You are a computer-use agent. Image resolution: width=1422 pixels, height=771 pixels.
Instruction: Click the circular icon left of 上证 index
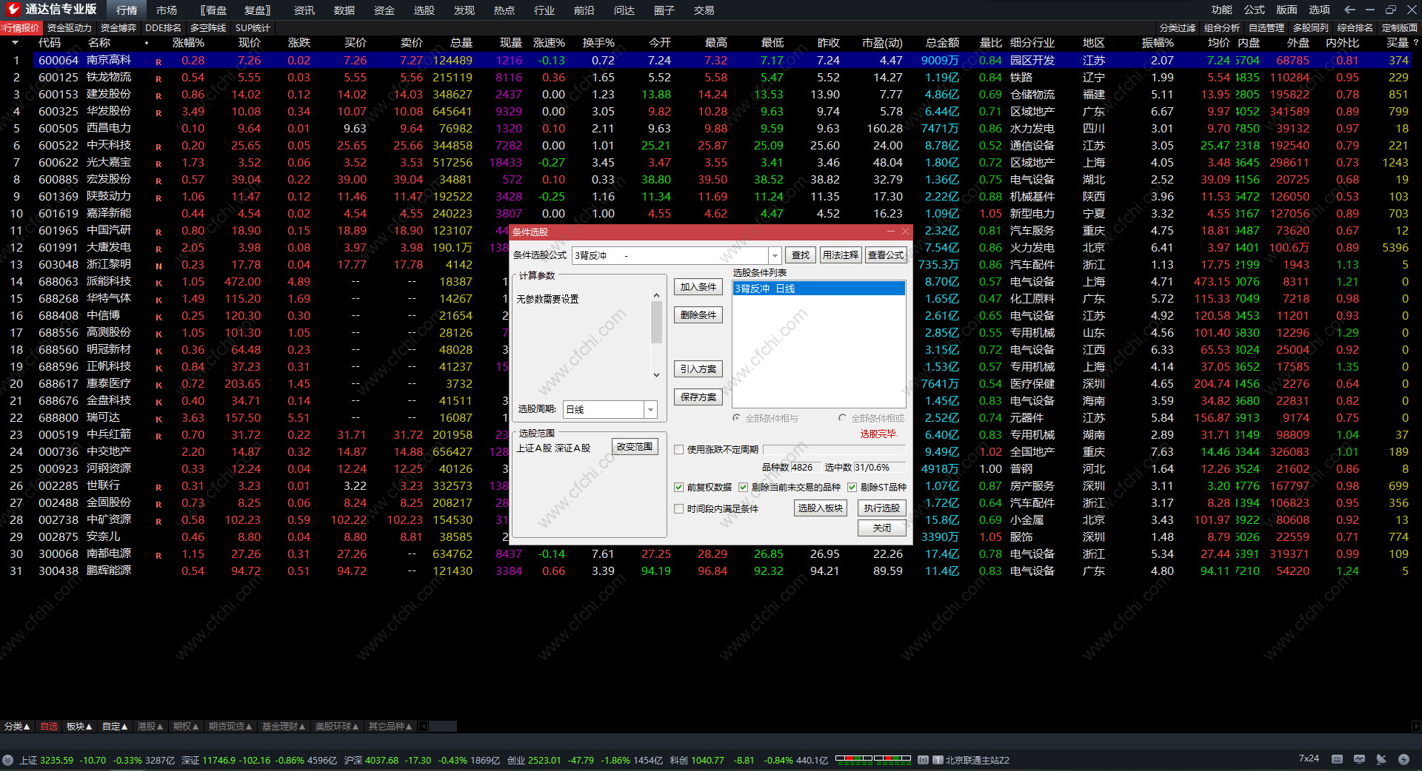(8, 760)
